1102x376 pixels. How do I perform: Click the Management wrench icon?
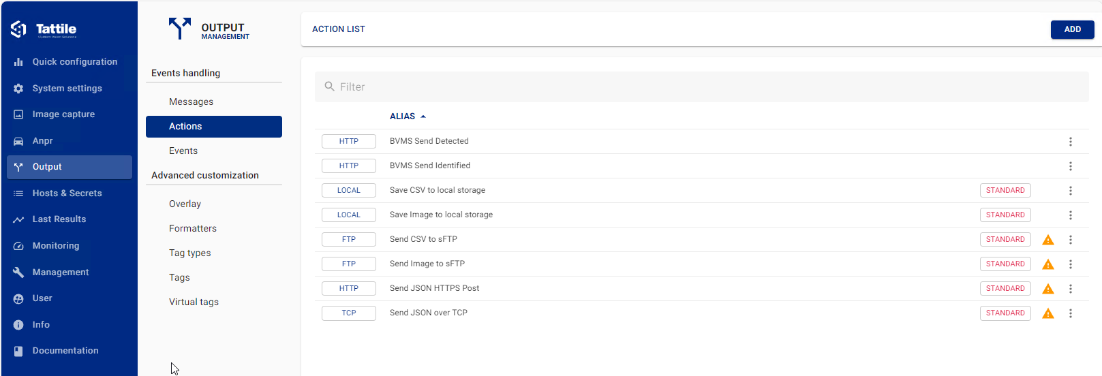tap(18, 272)
